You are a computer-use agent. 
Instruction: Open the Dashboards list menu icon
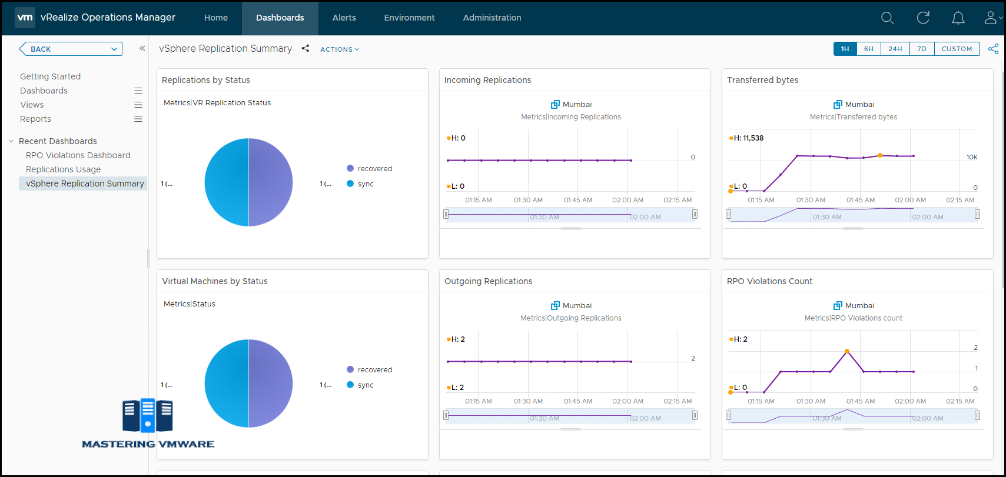pyautogui.click(x=138, y=91)
